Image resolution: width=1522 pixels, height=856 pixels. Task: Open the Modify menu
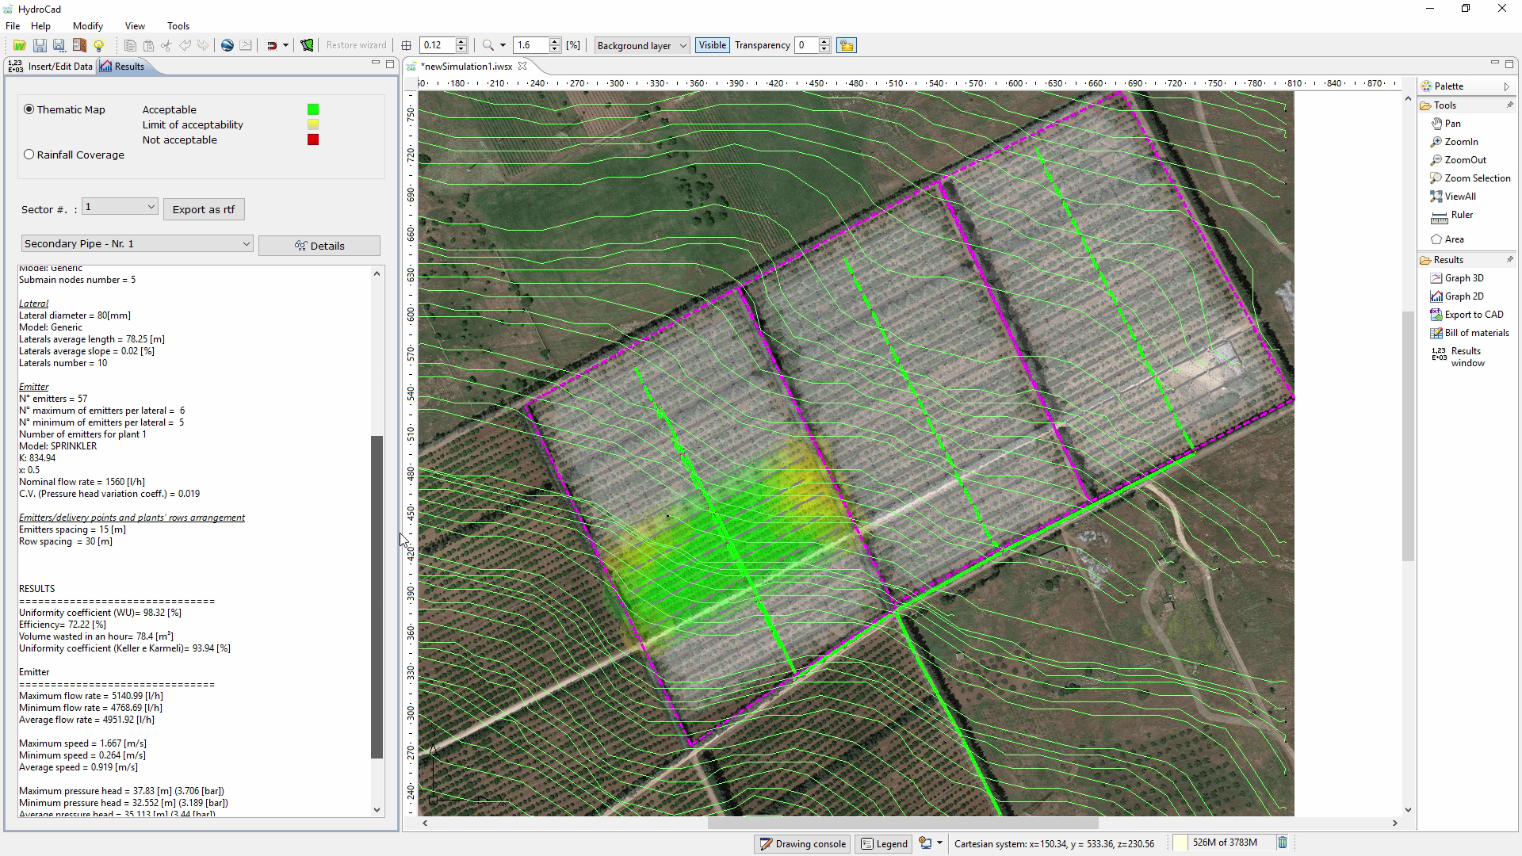click(88, 26)
